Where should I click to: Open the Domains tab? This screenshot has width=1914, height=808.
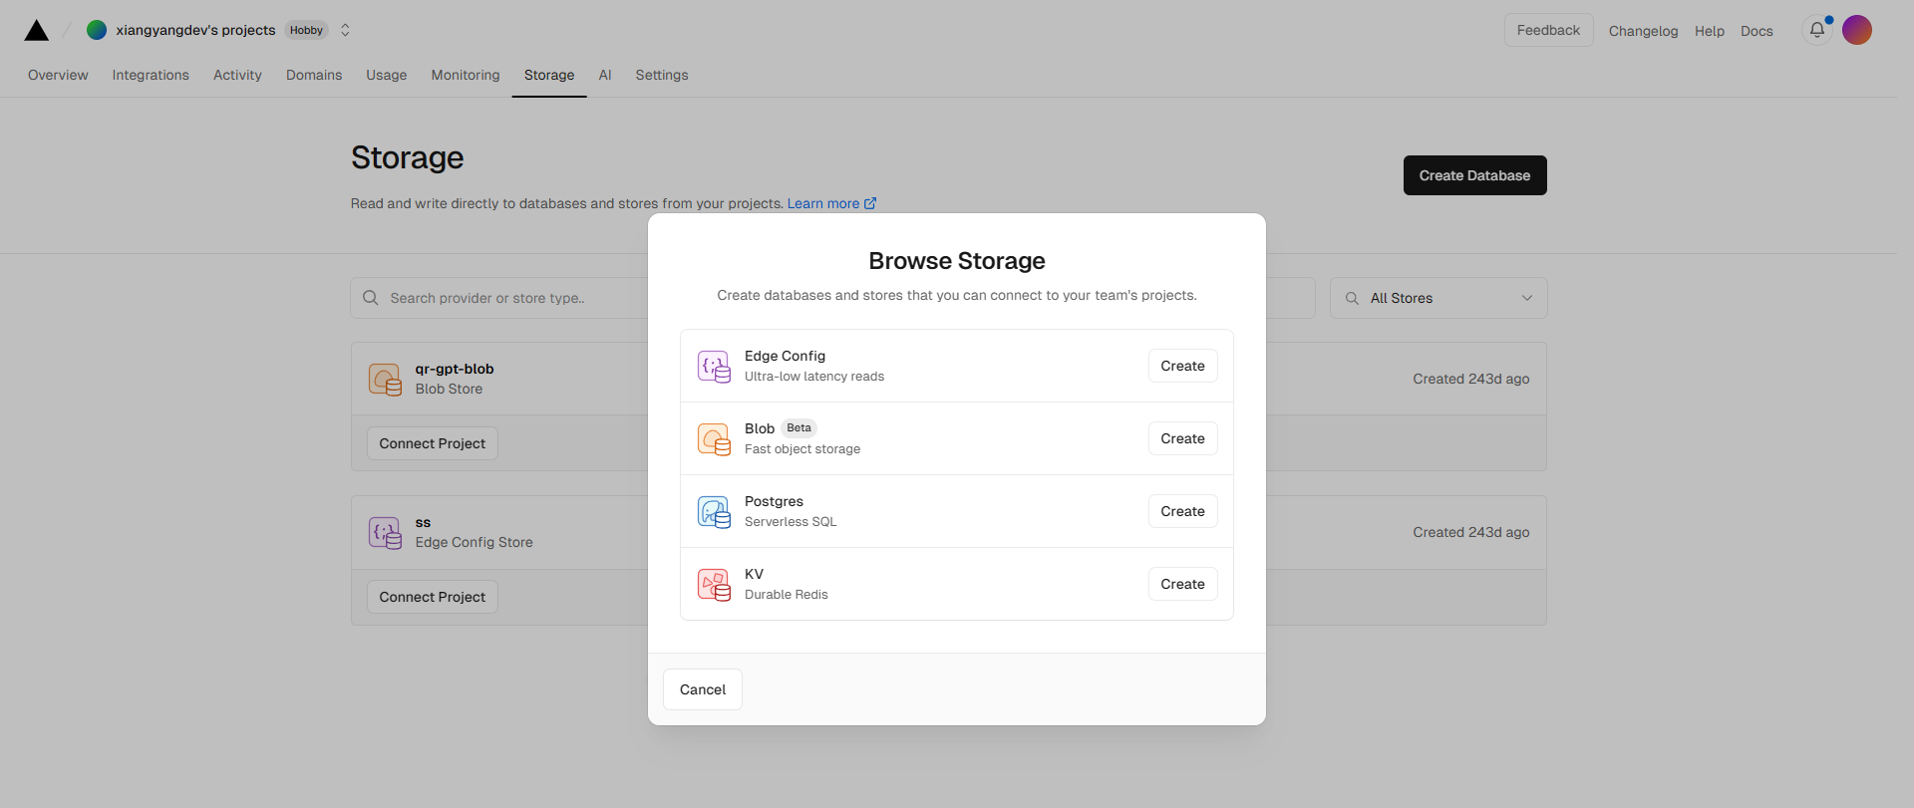pyautogui.click(x=314, y=75)
